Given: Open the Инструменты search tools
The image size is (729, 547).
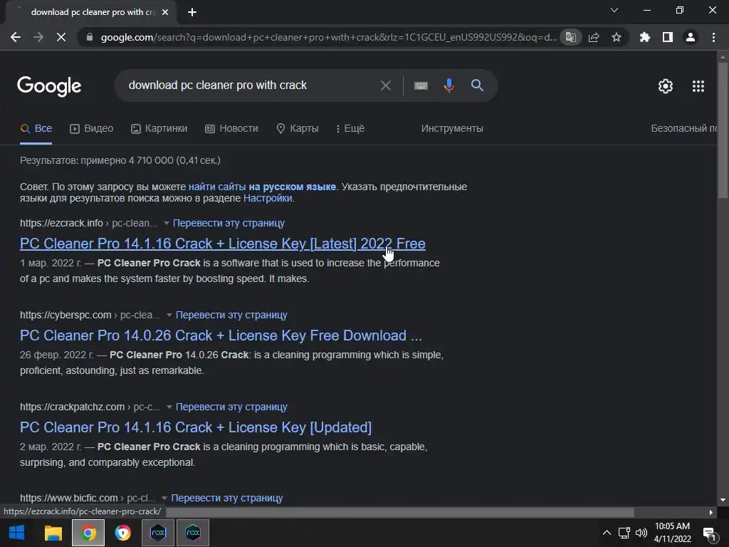Looking at the screenshot, I should tap(452, 128).
